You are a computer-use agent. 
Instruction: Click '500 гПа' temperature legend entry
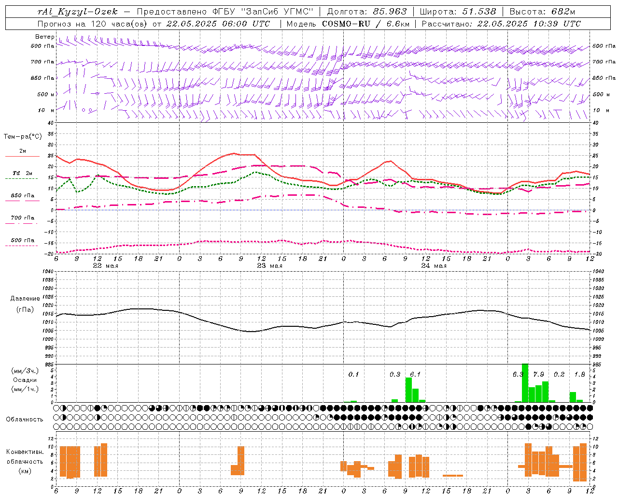pyautogui.click(x=23, y=240)
